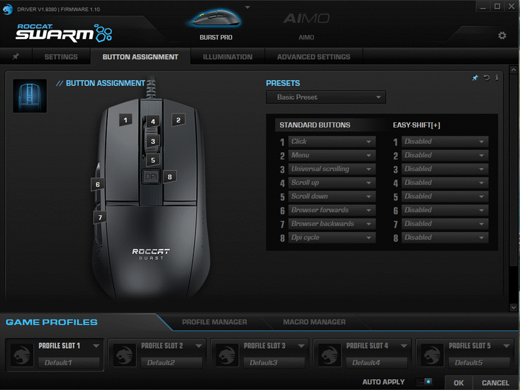The image size is (520, 390).
Task: Expand the device list arrow at top
Action: pyautogui.click(x=247, y=7)
